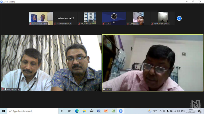Open Microsoft Edge from the taskbar
204x114 pixels.
(x=77, y=111)
